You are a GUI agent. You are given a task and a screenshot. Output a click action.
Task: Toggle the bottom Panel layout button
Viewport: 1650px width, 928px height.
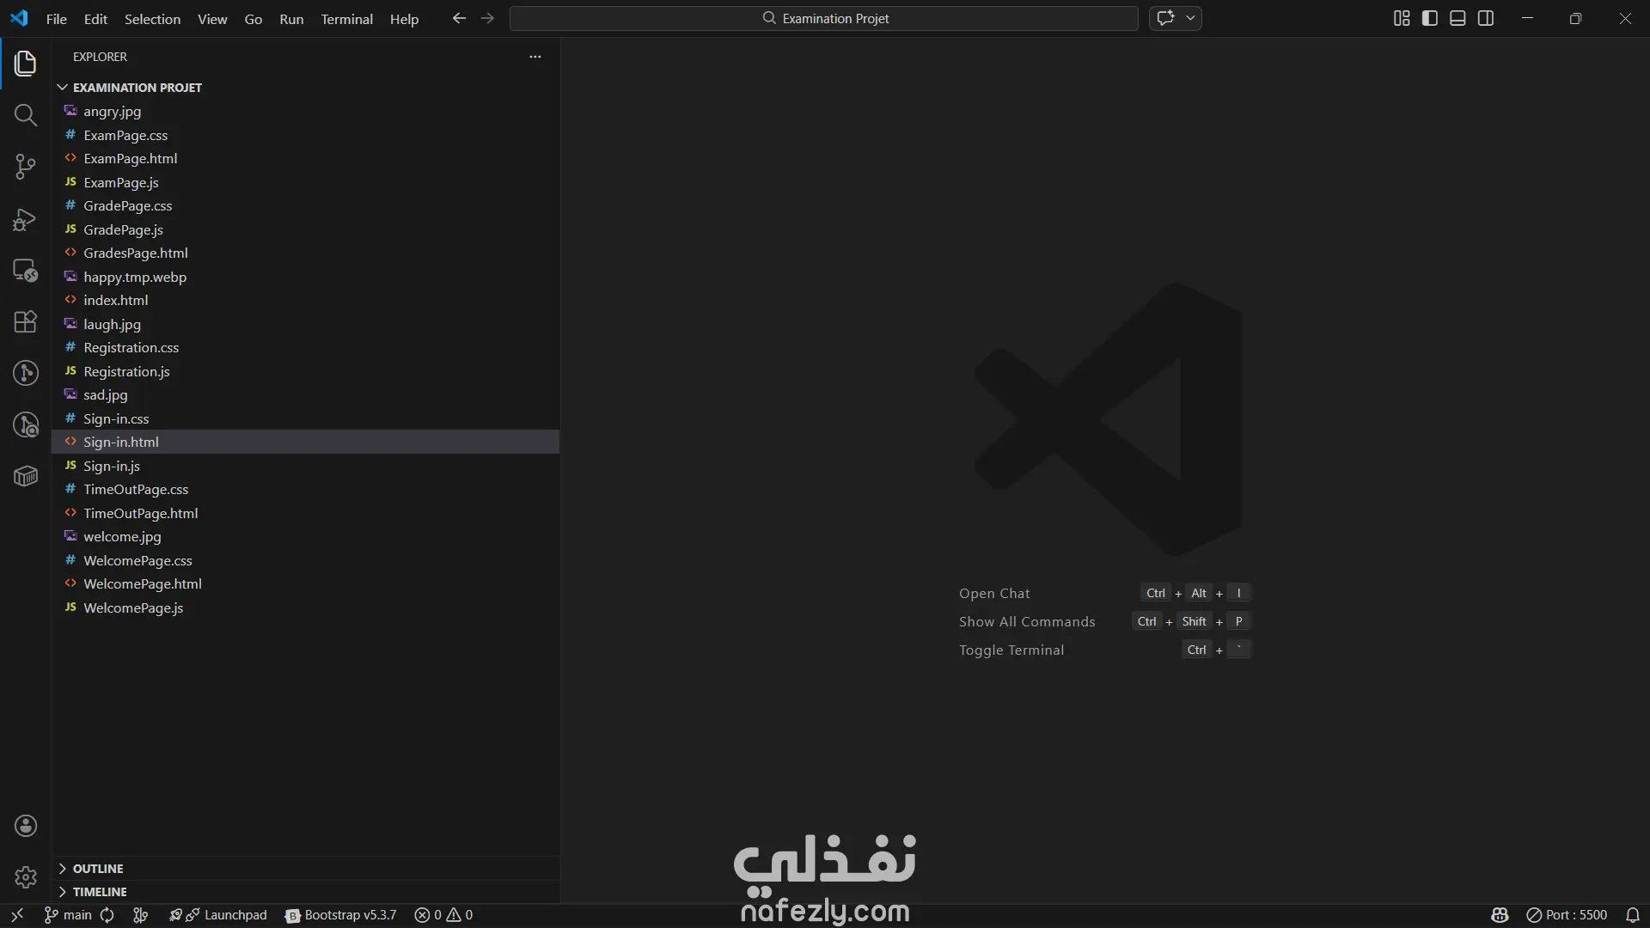(1457, 18)
